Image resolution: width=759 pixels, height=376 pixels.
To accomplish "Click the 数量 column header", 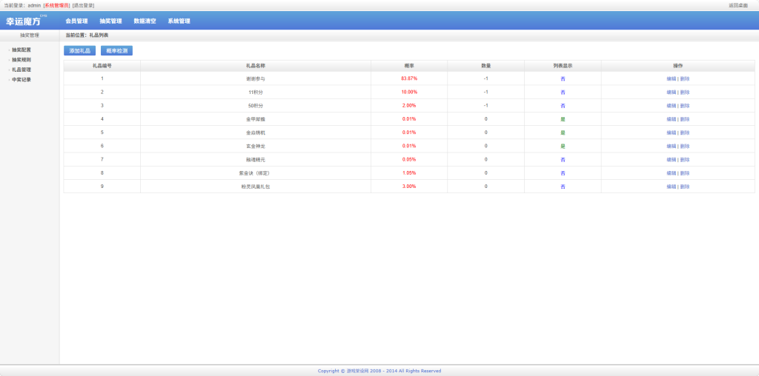I will tap(486, 66).
